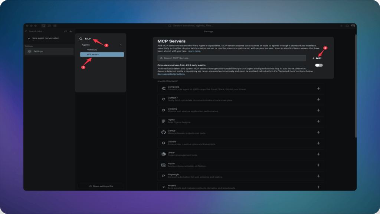Focus the Search MCP Servers field
Image resolution: width=380 pixels, height=214 pixels.
[x=232, y=58]
